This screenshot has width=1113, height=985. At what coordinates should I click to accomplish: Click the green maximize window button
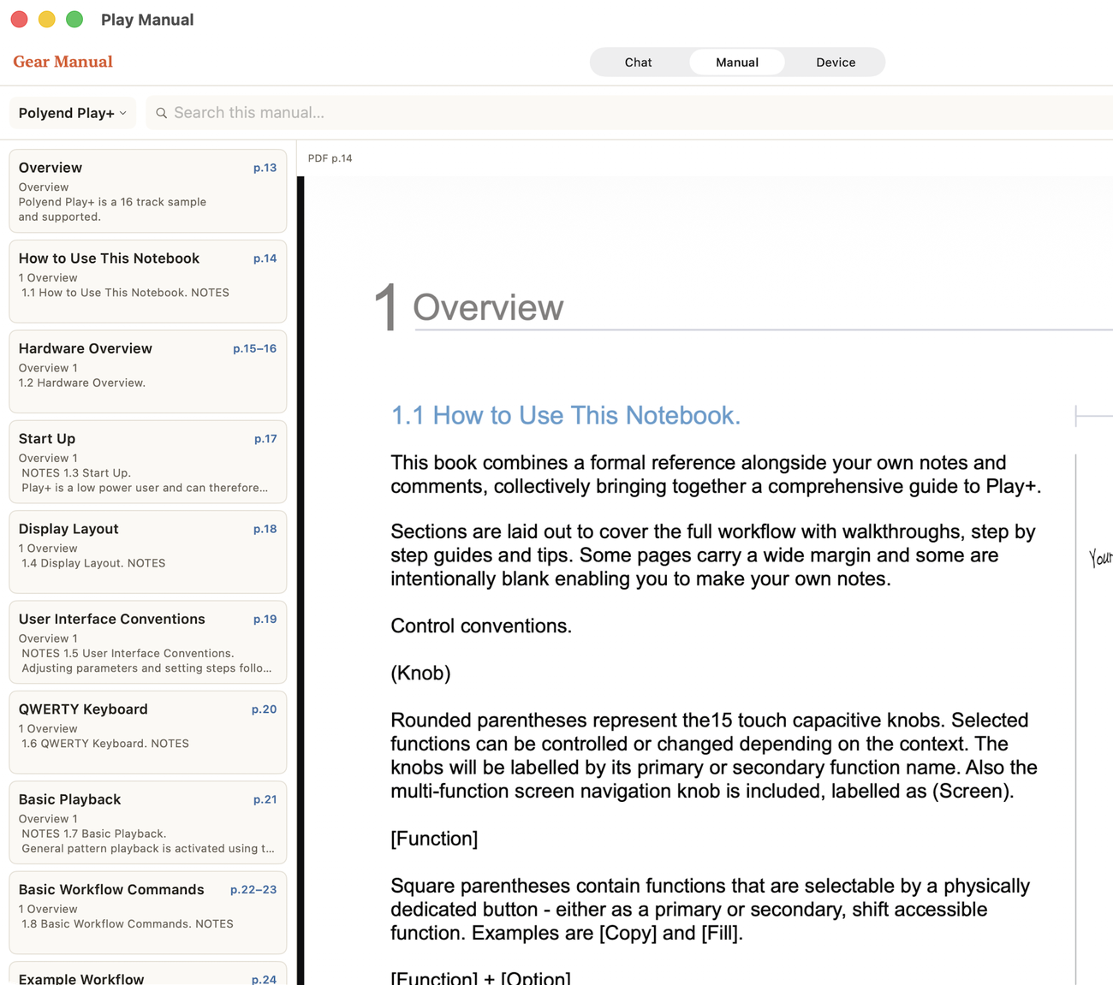coord(74,19)
